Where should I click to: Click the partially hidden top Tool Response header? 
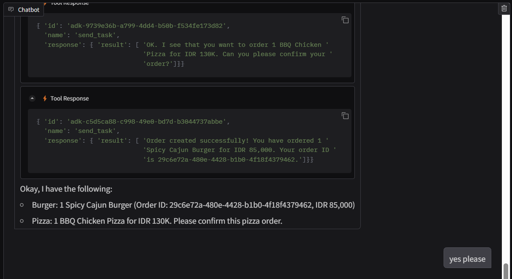[69, 3]
